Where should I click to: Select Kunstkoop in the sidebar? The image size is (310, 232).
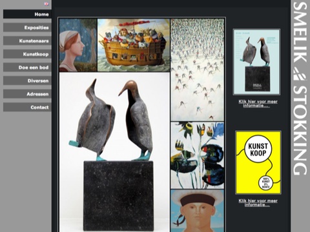click(x=27, y=54)
